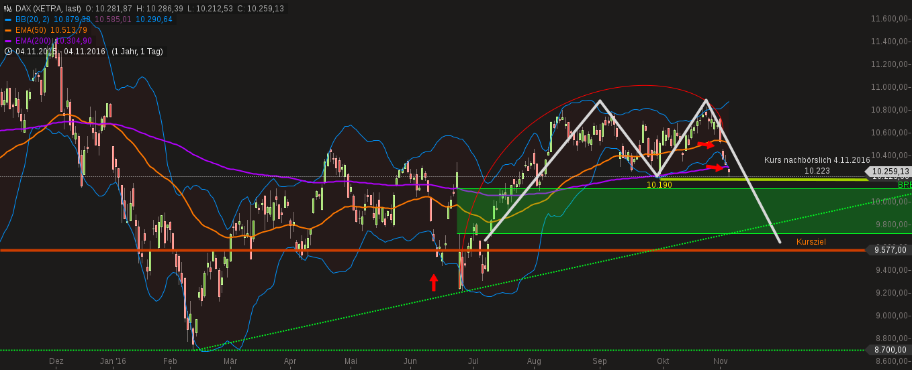Click the current price tag 10.259,13 on axis
This screenshot has width=912, height=370.
[x=887, y=172]
